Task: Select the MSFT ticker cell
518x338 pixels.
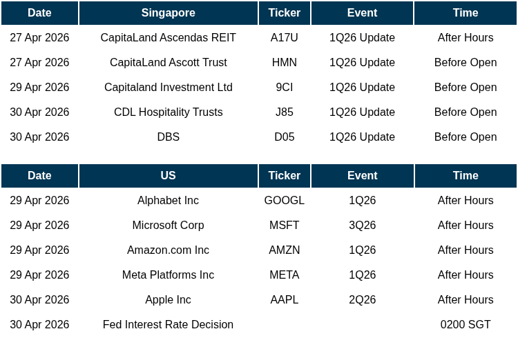Action: [284, 226]
